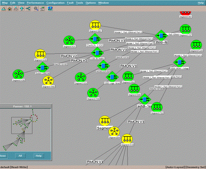Click the root submap toolbar icon
Image resolution: width=206 pixels, height=169 pixels.
16,9
